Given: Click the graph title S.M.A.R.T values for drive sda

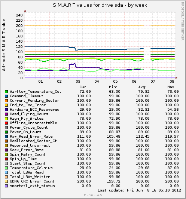Looking at the screenshot, I should [x=88, y=5].
